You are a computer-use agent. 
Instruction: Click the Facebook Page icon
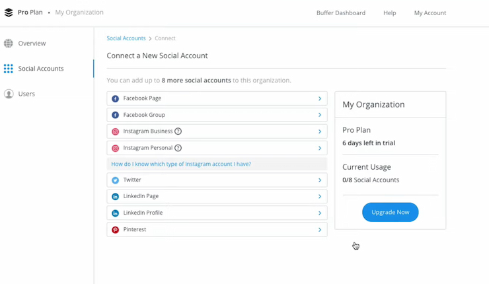[116, 98]
